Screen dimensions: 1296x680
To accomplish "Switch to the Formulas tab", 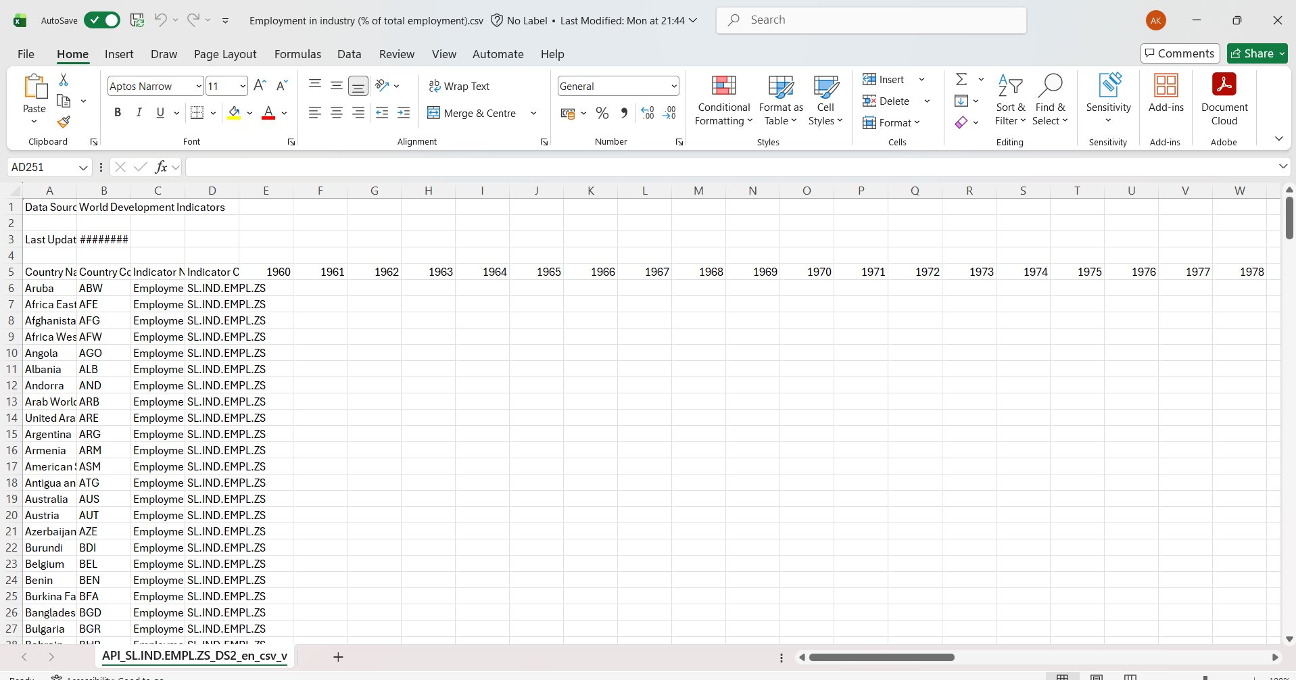I will [x=297, y=54].
